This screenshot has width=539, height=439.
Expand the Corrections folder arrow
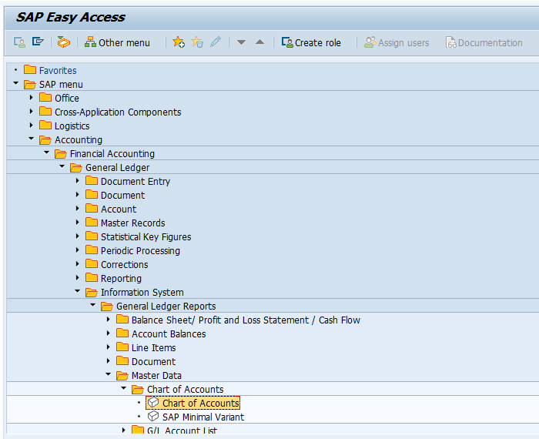[x=77, y=263]
